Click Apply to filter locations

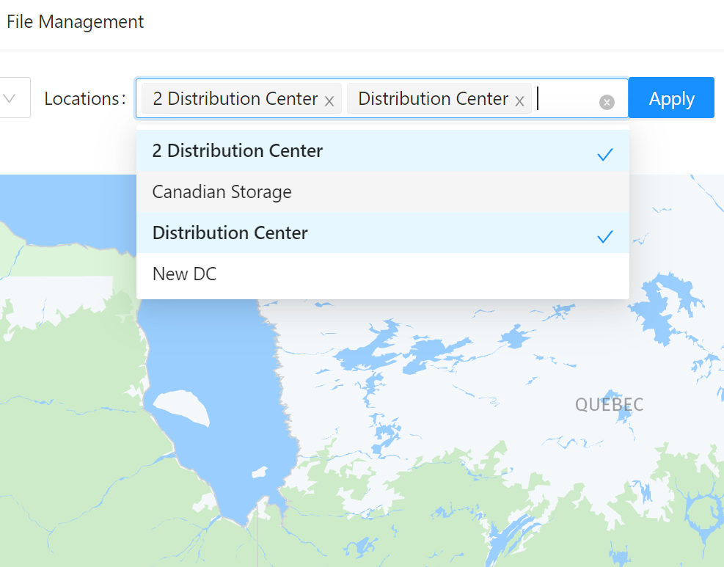[x=671, y=98]
